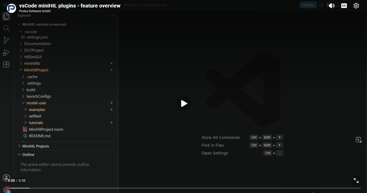Click the Update button in title bar
This screenshot has width=367, height=193.
pos(308,5)
